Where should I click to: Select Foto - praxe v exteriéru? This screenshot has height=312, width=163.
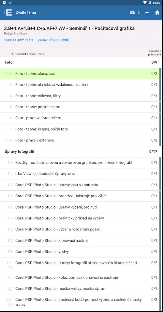coord(81,140)
